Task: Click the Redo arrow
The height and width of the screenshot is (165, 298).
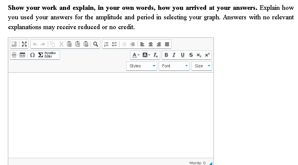Action: [43, 44]
